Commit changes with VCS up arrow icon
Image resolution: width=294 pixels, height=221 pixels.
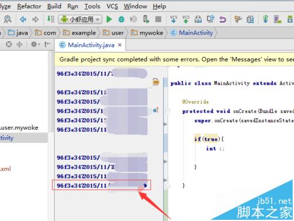(186, 19)
